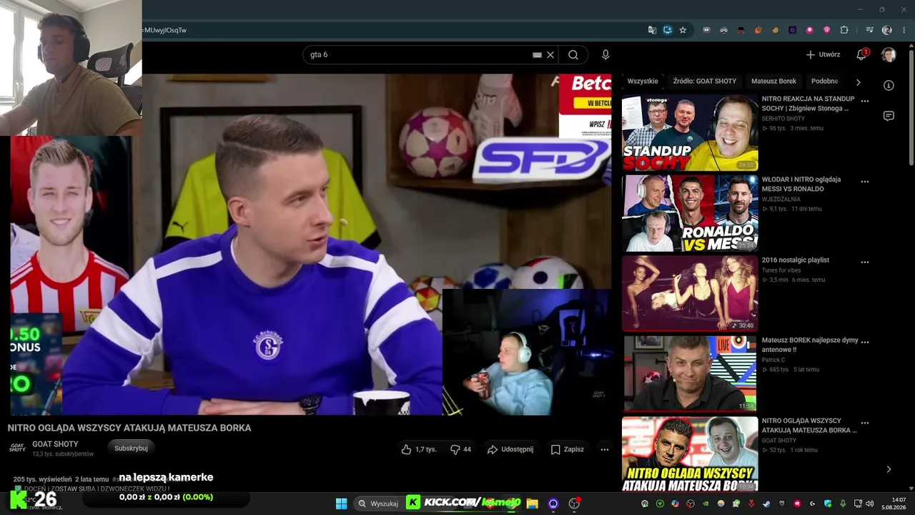915x515 pixels.
Task: Like the video with thumbs up
Action: tap(419, 449)
